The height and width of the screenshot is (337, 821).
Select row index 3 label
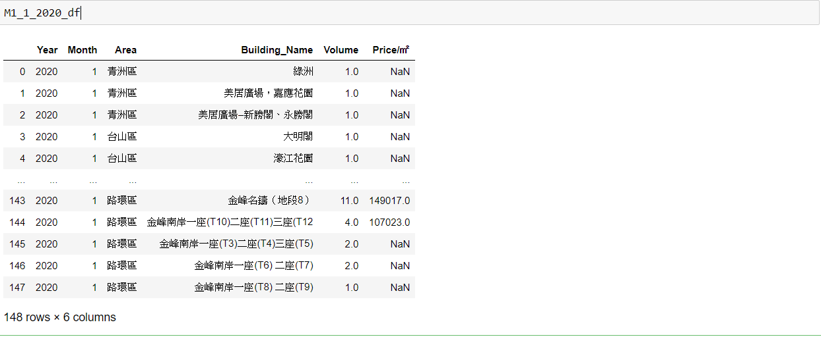[22, 137]
